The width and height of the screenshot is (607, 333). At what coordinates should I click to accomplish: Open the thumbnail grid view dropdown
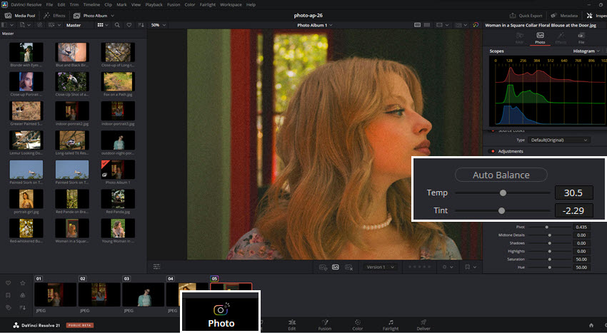pos(103,25)
